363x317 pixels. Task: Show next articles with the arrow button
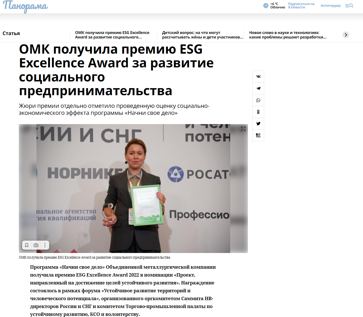coord(346,35)
